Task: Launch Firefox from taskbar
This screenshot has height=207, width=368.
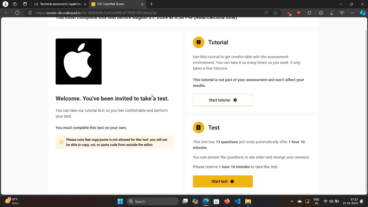Action: click(227, 201)
